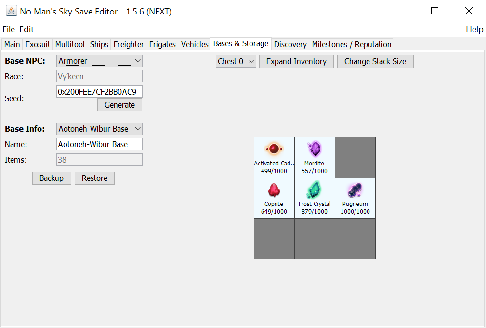Click the Mordite item label

point(314,163)
